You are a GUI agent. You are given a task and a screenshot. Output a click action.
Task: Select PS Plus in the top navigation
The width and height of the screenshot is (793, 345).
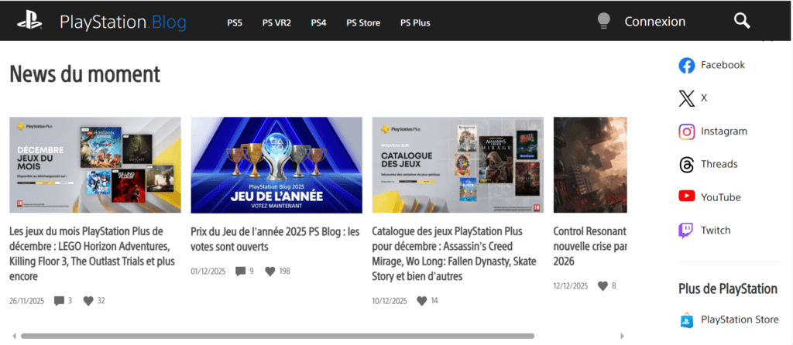click(415, 22)
